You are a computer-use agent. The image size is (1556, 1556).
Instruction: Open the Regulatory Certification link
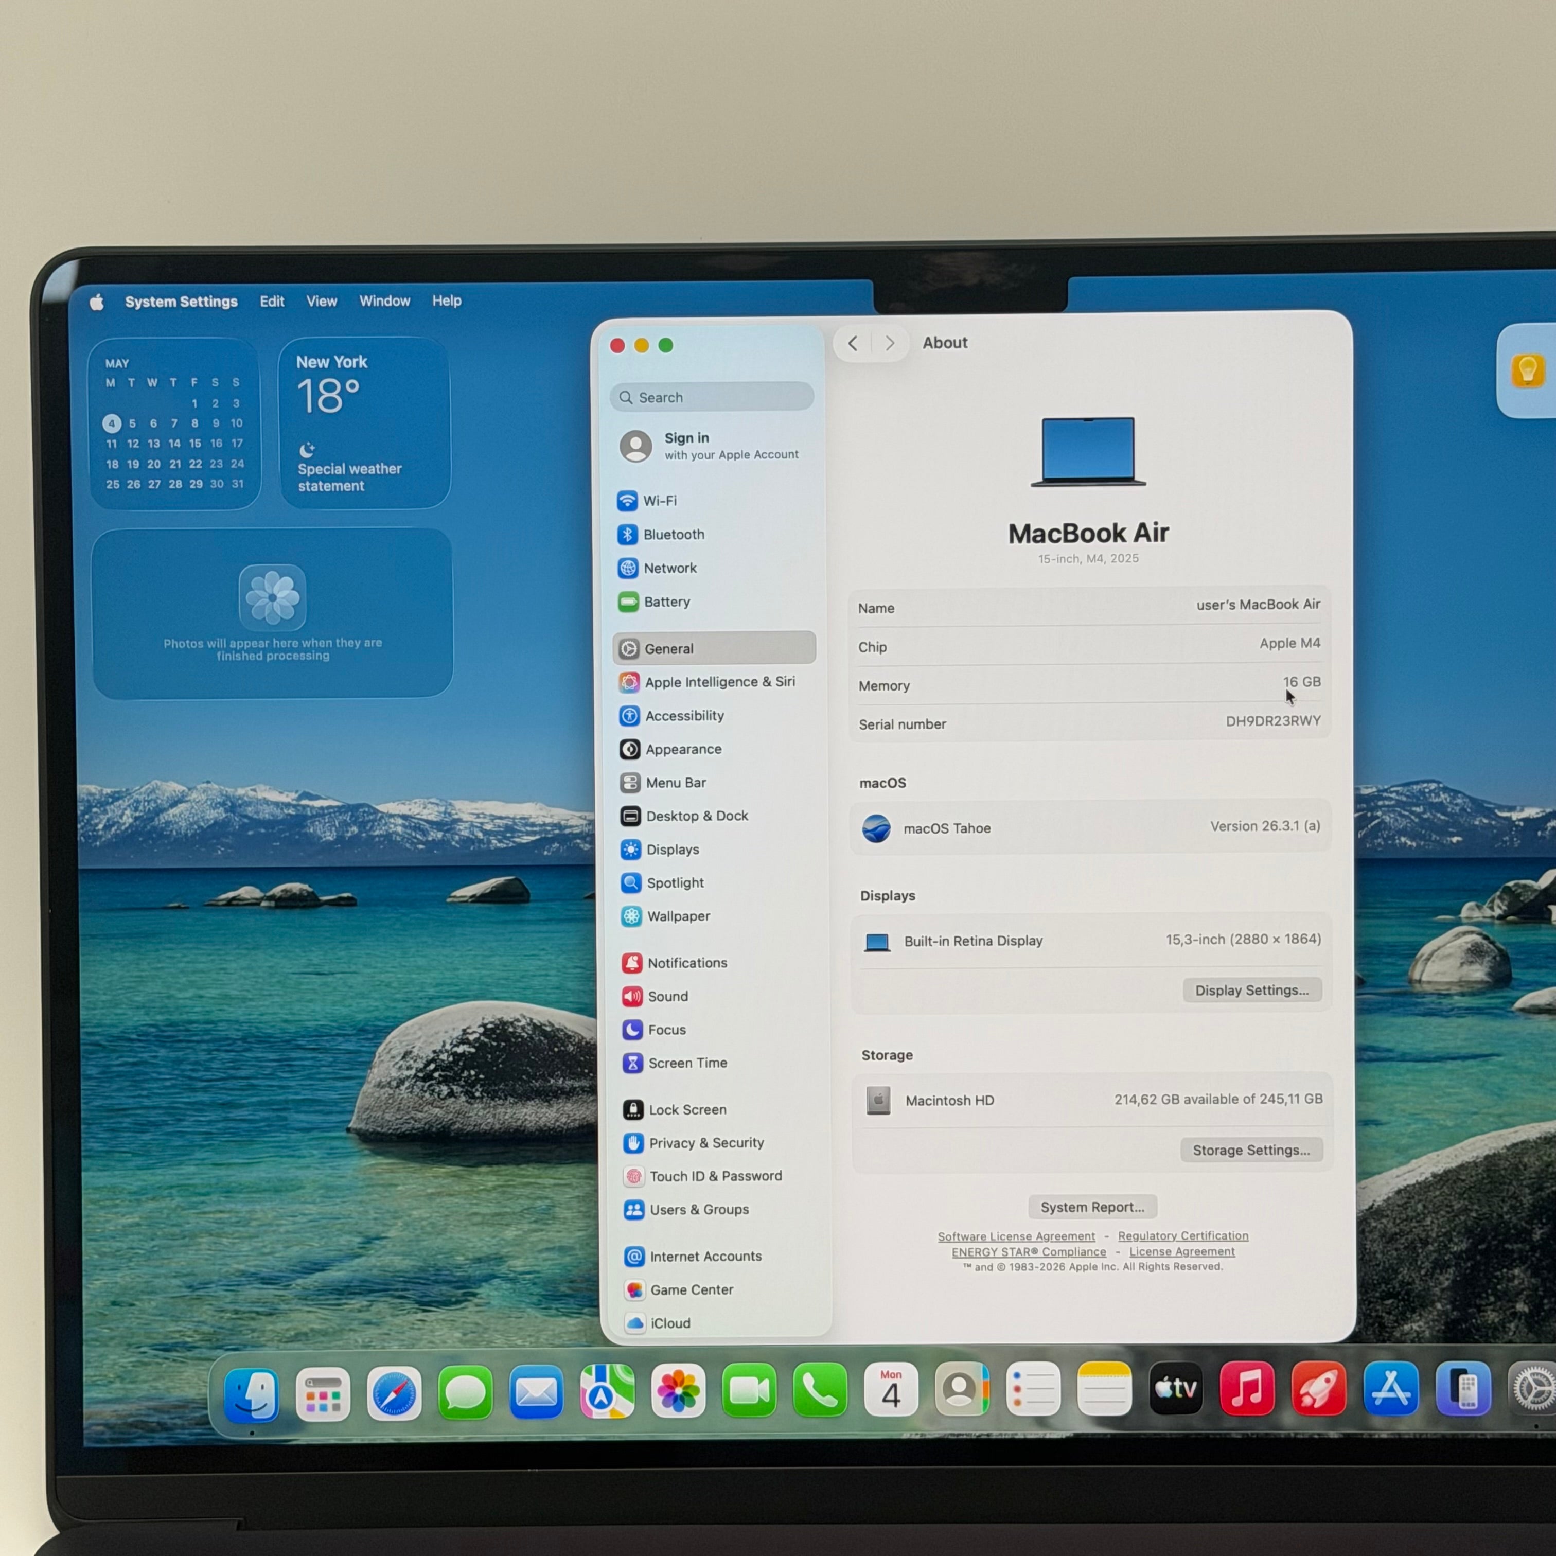click(x=1183, y=1236)
